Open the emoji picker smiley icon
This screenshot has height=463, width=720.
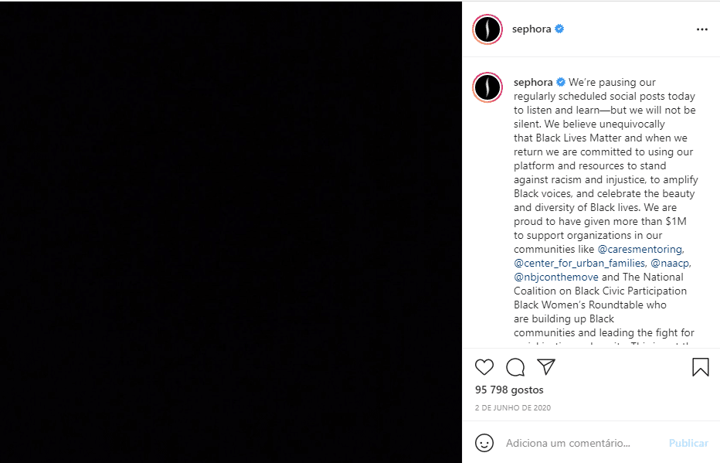[x=484, y=443]
